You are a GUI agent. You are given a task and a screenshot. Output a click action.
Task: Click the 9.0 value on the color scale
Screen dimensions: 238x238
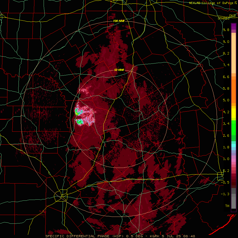[226, 42]
